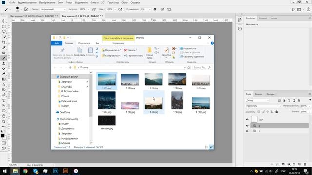Image resolution: width=312 pixels, height=175 pixels.
Task: Click Выделить все in Explorer ribbon
Action: (188, 49)
